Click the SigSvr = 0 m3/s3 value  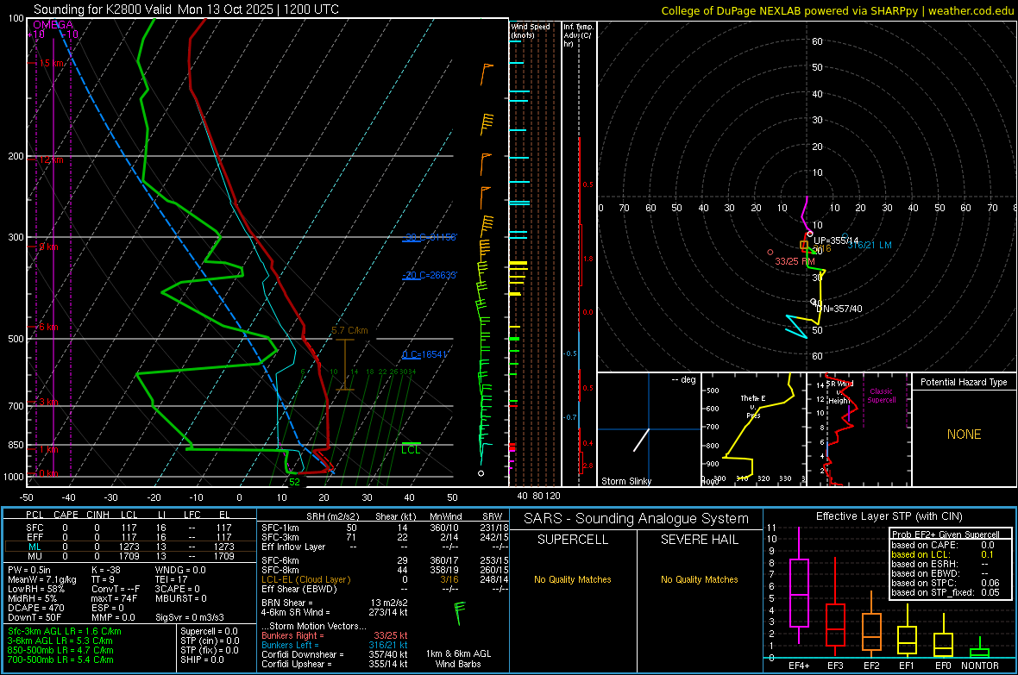coord(190,617)
